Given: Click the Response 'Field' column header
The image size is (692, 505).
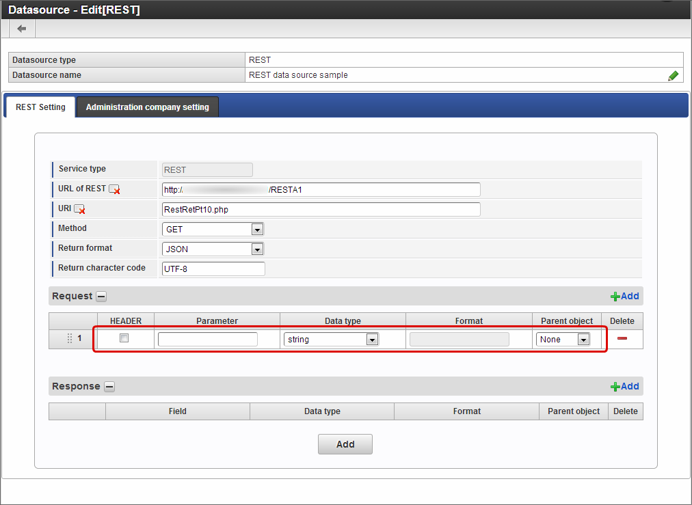Looking at the screenshot, I should 177,411.
